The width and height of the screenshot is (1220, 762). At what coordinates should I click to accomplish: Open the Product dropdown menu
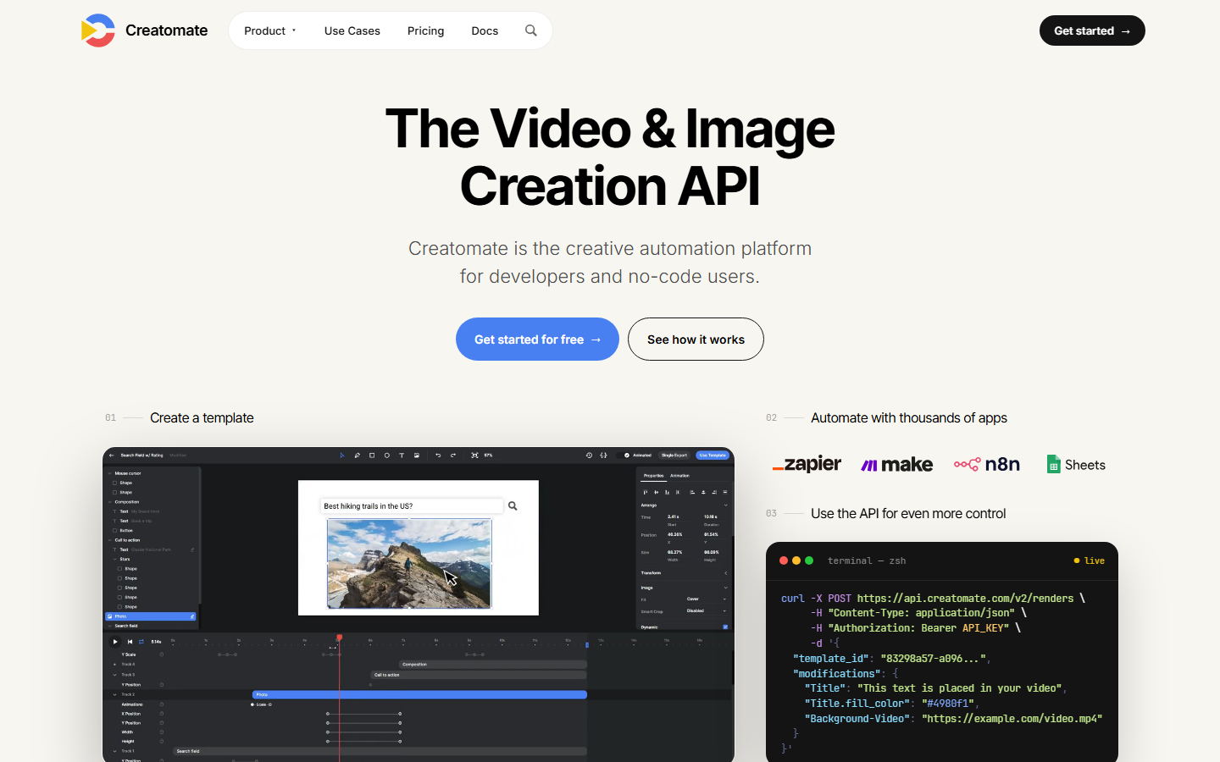click(x=270, y=30)
